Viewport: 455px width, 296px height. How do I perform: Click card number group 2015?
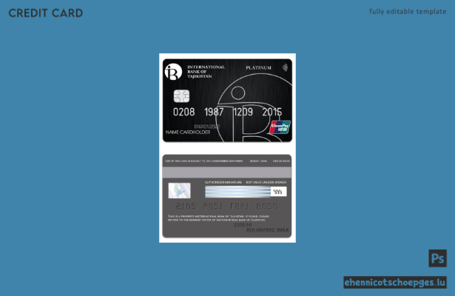pyautogui.click(x=272, y=112)
